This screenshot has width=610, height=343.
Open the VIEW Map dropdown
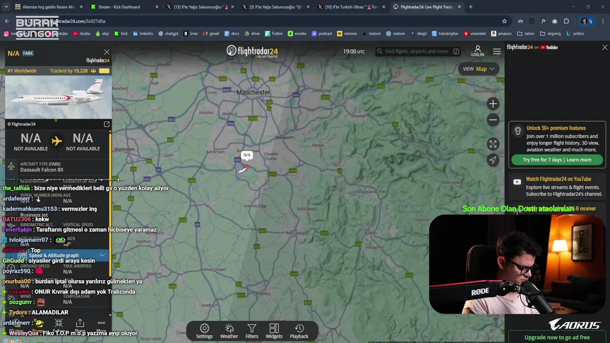tap(478, 69)
